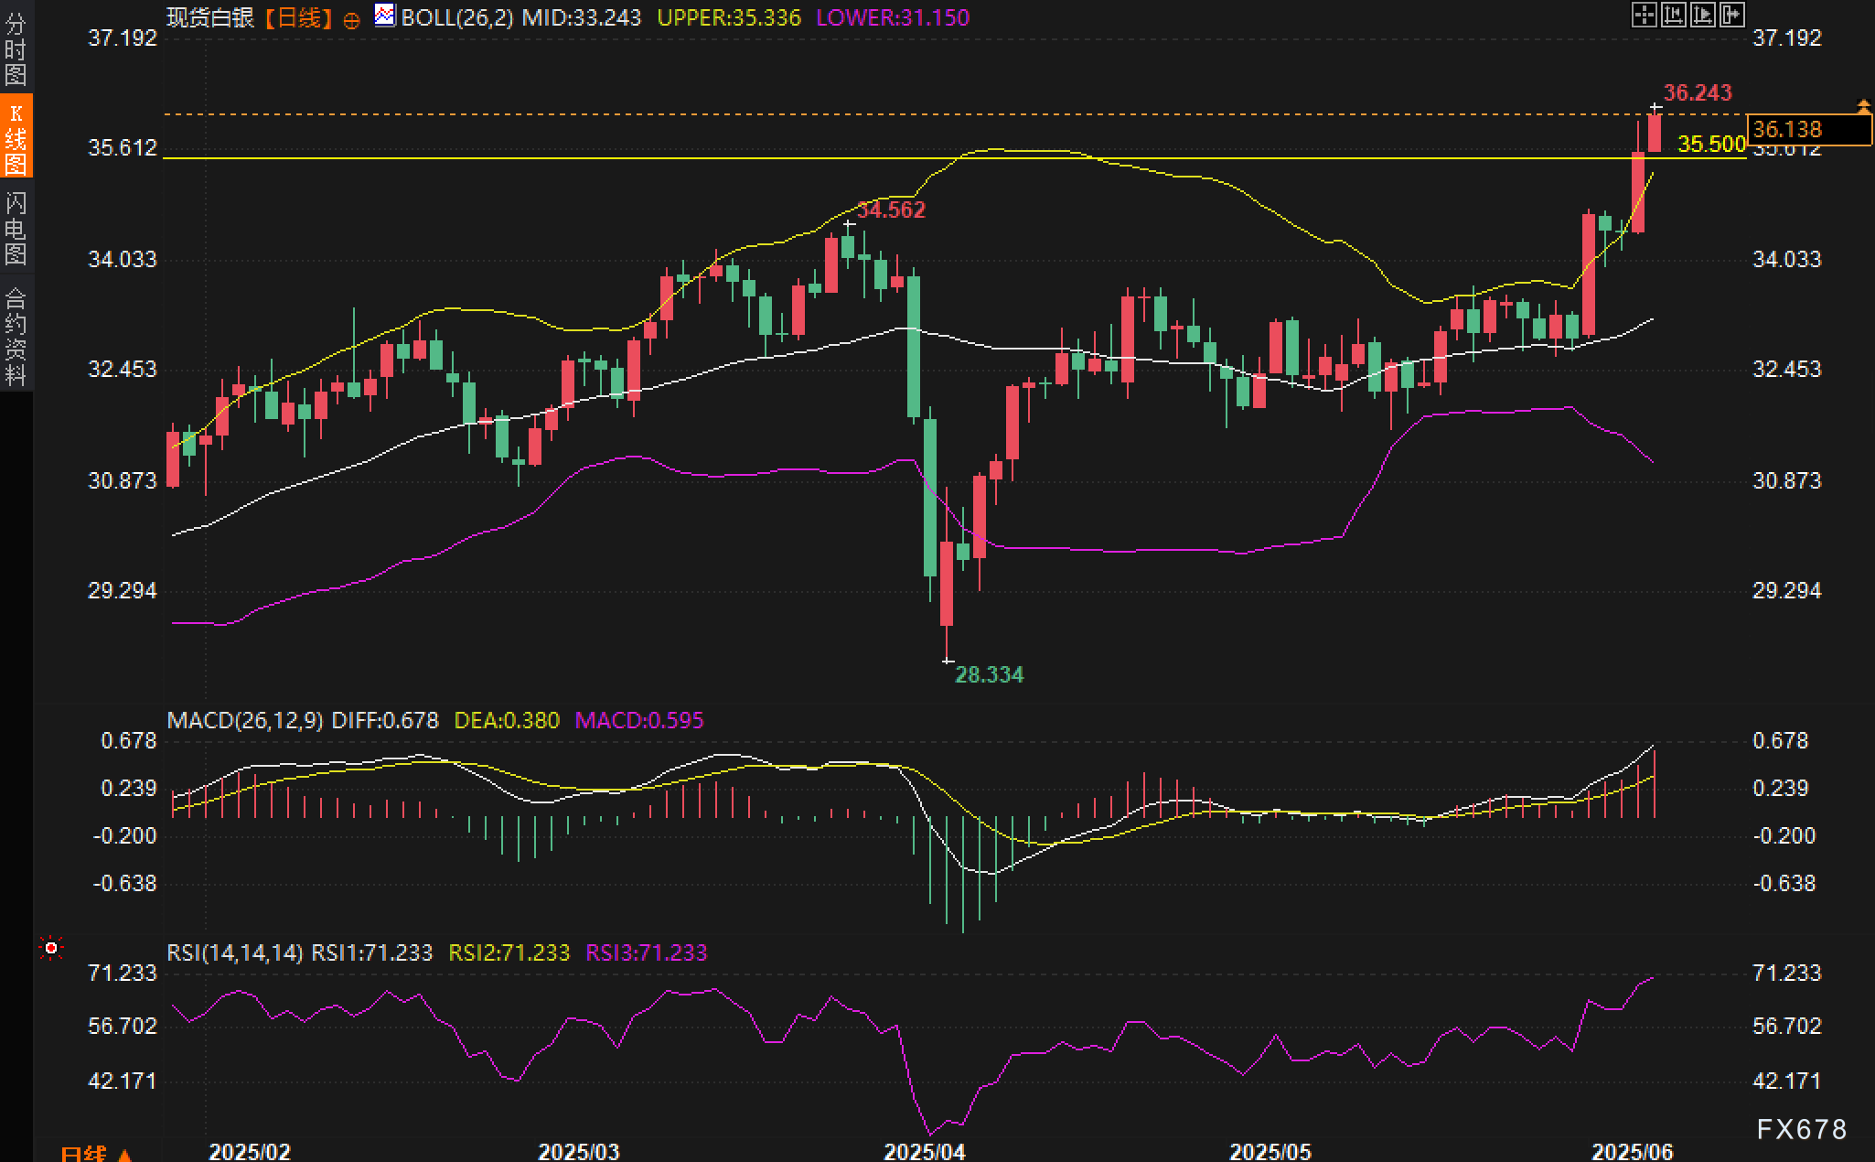Click the crosshair cursor icon top-right
Screen dimensions: 1875x1162
[x=1644, y=16]
